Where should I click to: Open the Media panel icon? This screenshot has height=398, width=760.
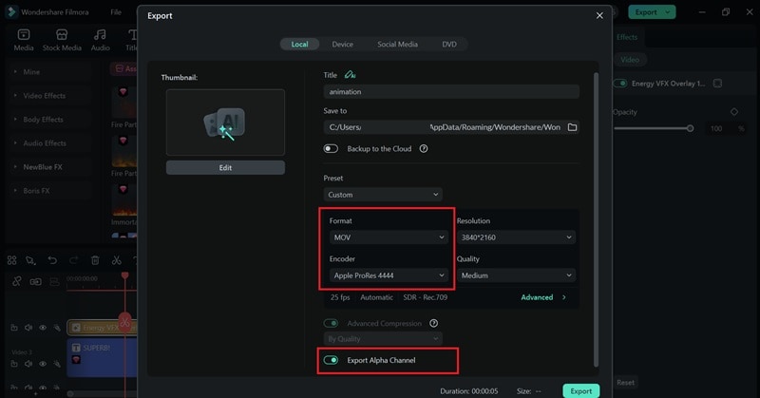[x=23, y=34]
